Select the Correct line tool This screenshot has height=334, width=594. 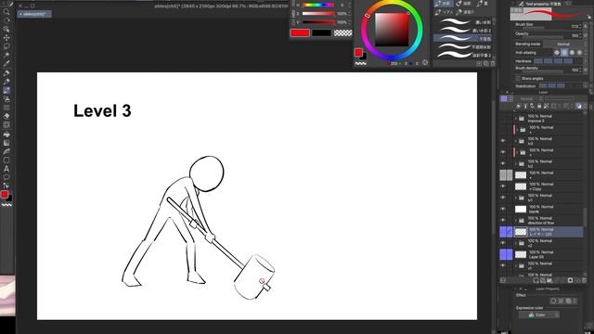coord(6,186)
